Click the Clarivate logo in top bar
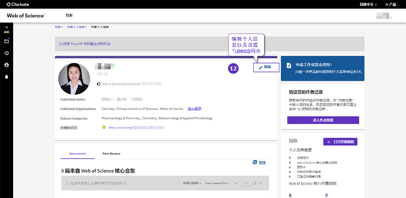Viewport: 406px width, 198px height. [x=18, y=4]
